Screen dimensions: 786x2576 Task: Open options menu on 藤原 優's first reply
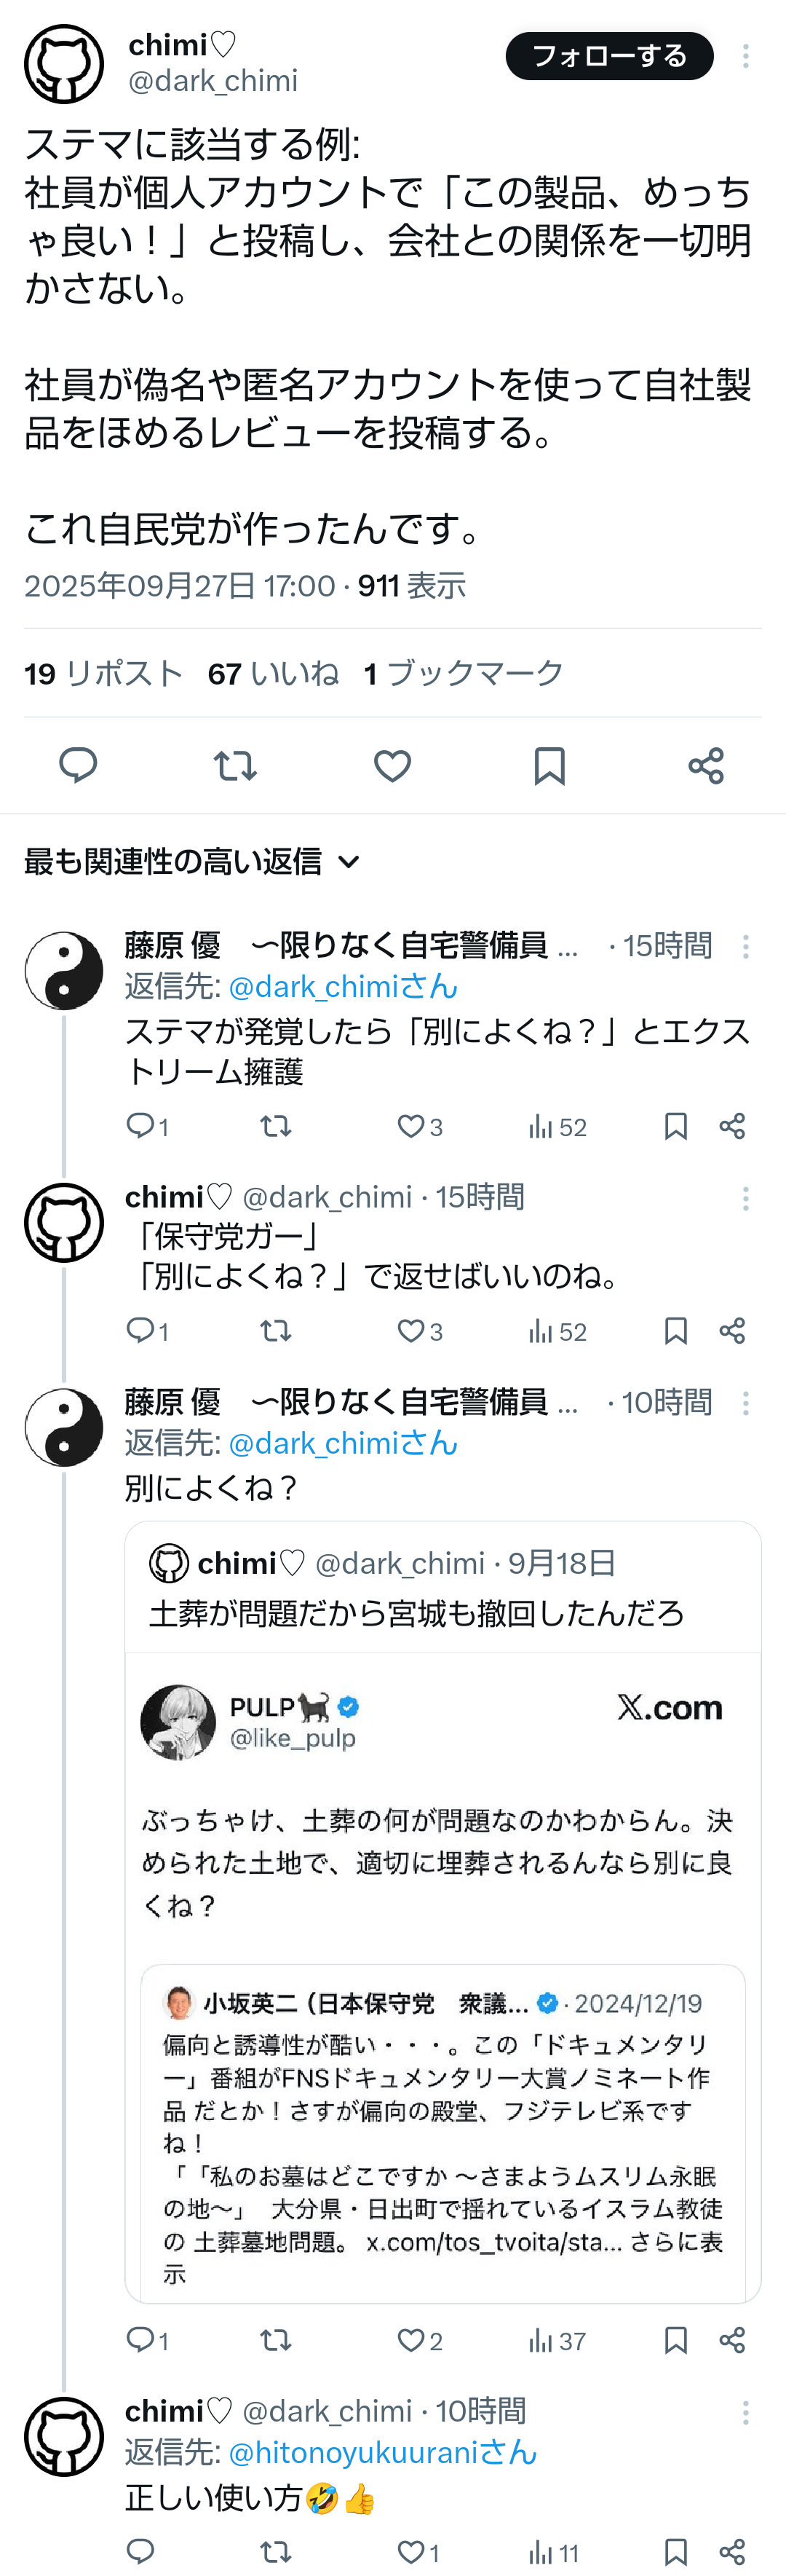coord(745,947)
